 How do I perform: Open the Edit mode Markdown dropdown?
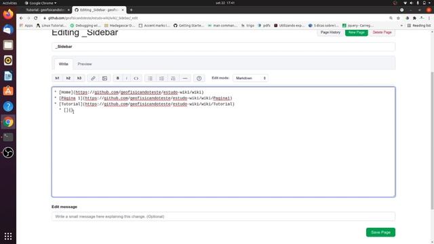point(250,79)
